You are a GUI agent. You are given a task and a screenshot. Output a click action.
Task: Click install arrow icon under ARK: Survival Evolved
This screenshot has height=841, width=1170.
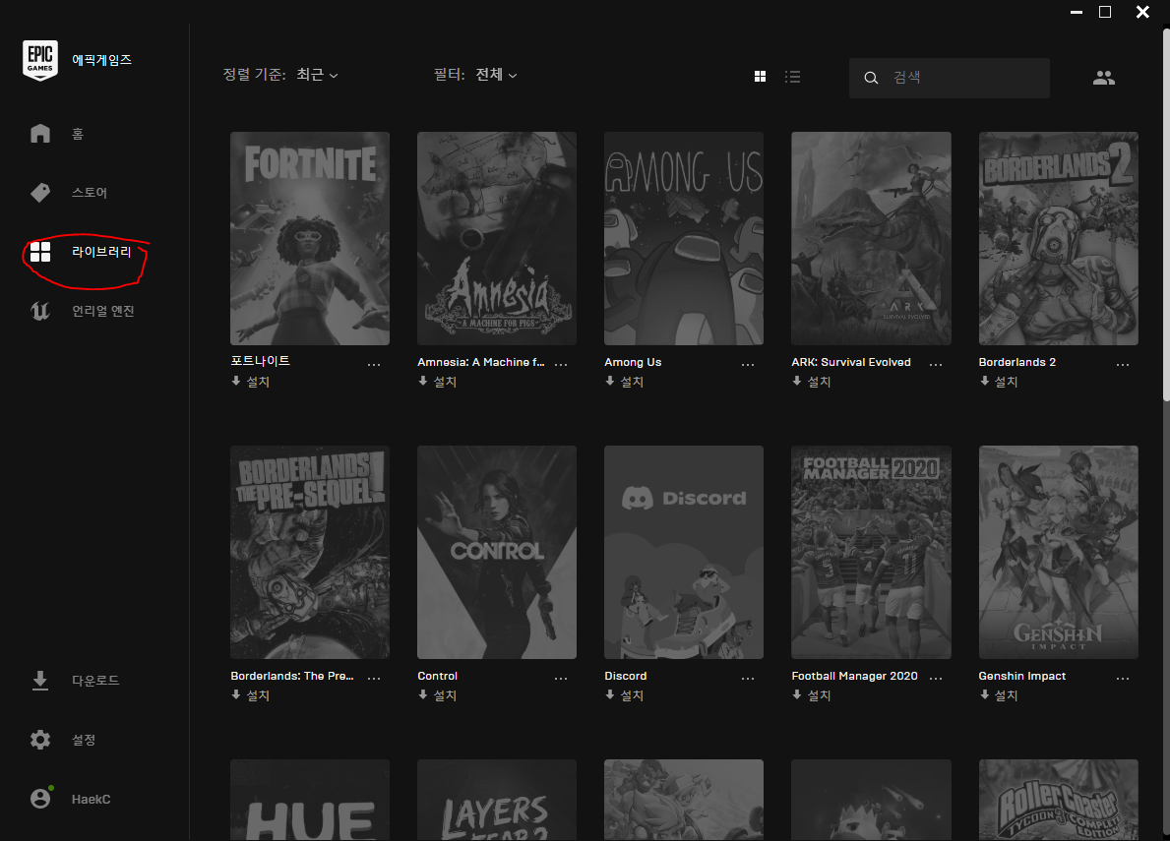click(797, 381)
